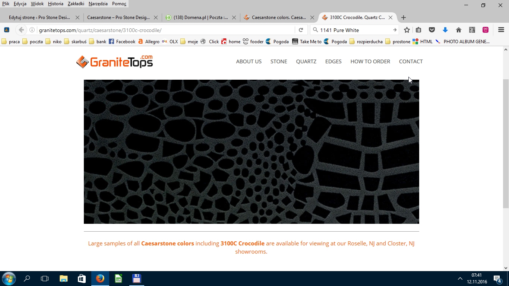Screen dimensions: 509x286
Task: Expand the system tray hidden icons
Action: (x=460, y=279)
